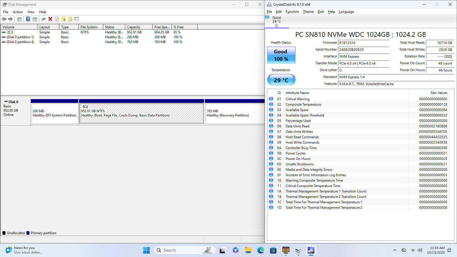This screenshot has height=257, width=457.
Task: Open Action menu in Disk Management
Action: click(18, 12)
